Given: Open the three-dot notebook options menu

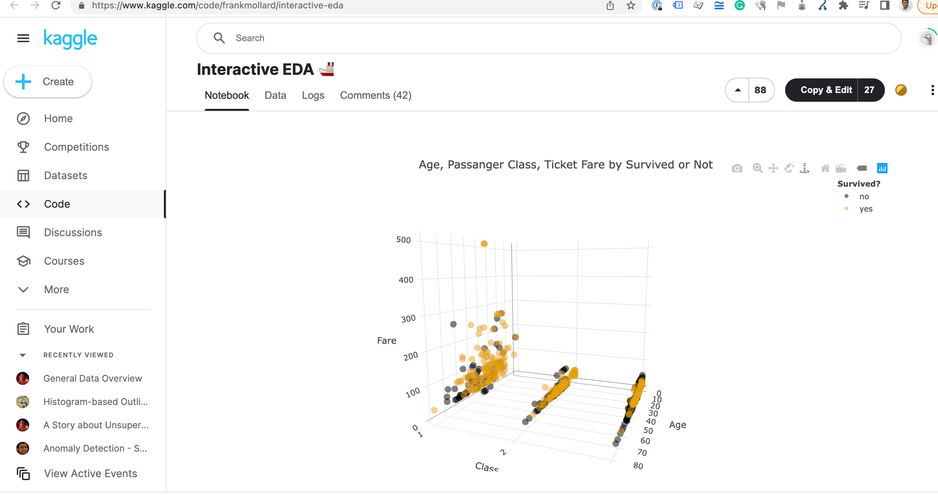Looking at the screenshot, I should pyautogui.click(x=932, y=90).
